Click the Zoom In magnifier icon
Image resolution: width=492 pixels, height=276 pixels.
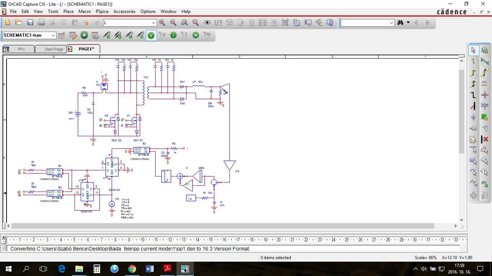162,23
